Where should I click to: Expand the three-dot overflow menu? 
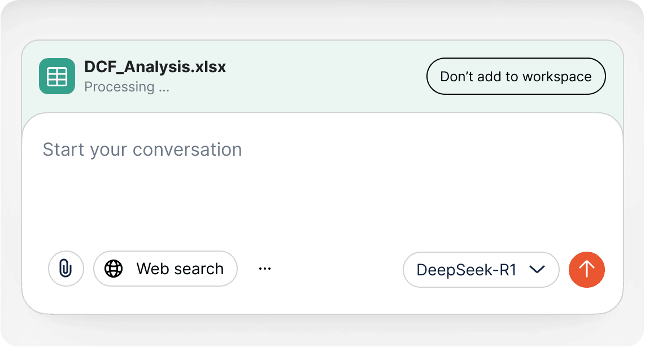[x=265, y=269]
